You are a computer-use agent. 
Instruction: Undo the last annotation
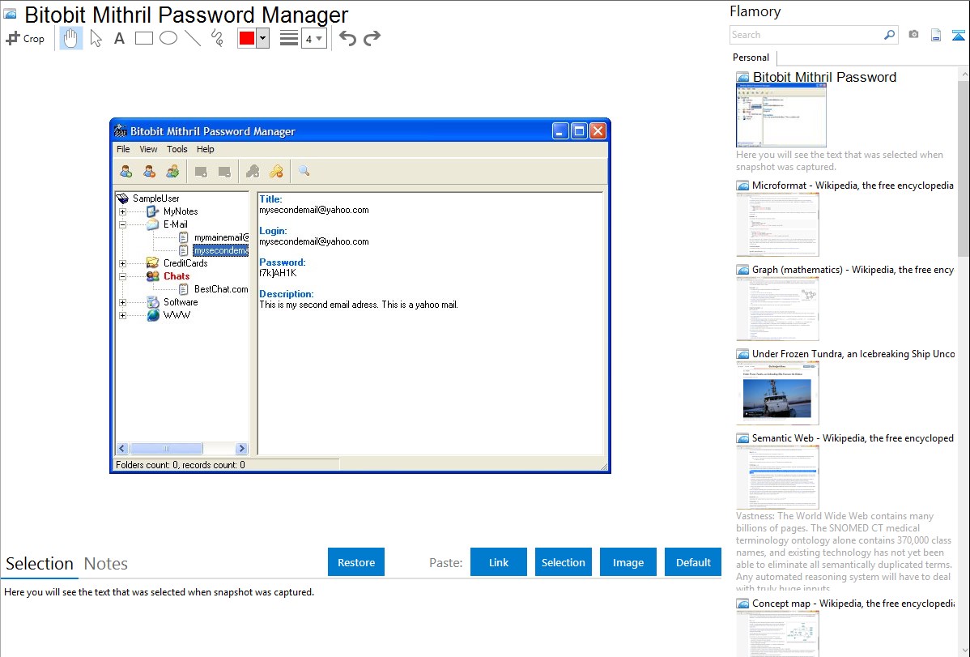pos(347,38)
